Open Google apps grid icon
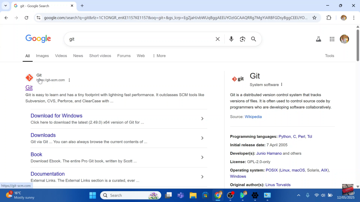 coord(332,39)
